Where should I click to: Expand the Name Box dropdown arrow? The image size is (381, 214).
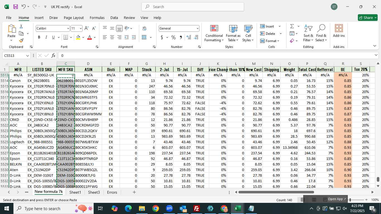[x=27, y=55]
